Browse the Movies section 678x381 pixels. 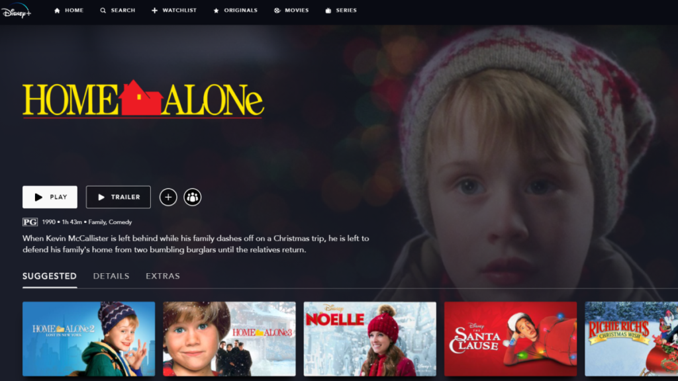coord(291,11)
